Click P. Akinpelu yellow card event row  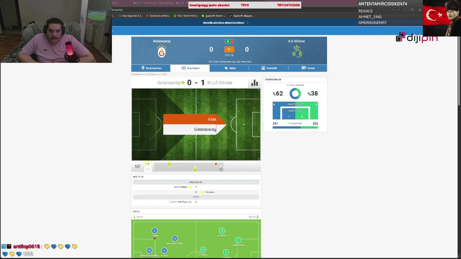196,192
